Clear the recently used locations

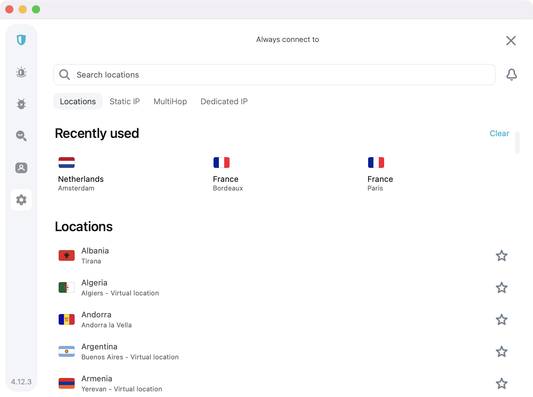pos(499,134)
